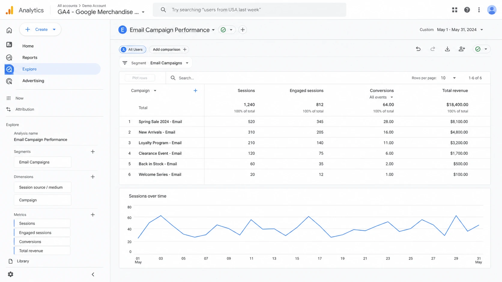Click the filter icon next to Segment
Image resolution: width=502 pixels, height=282 pixels.
click(125, 63)
